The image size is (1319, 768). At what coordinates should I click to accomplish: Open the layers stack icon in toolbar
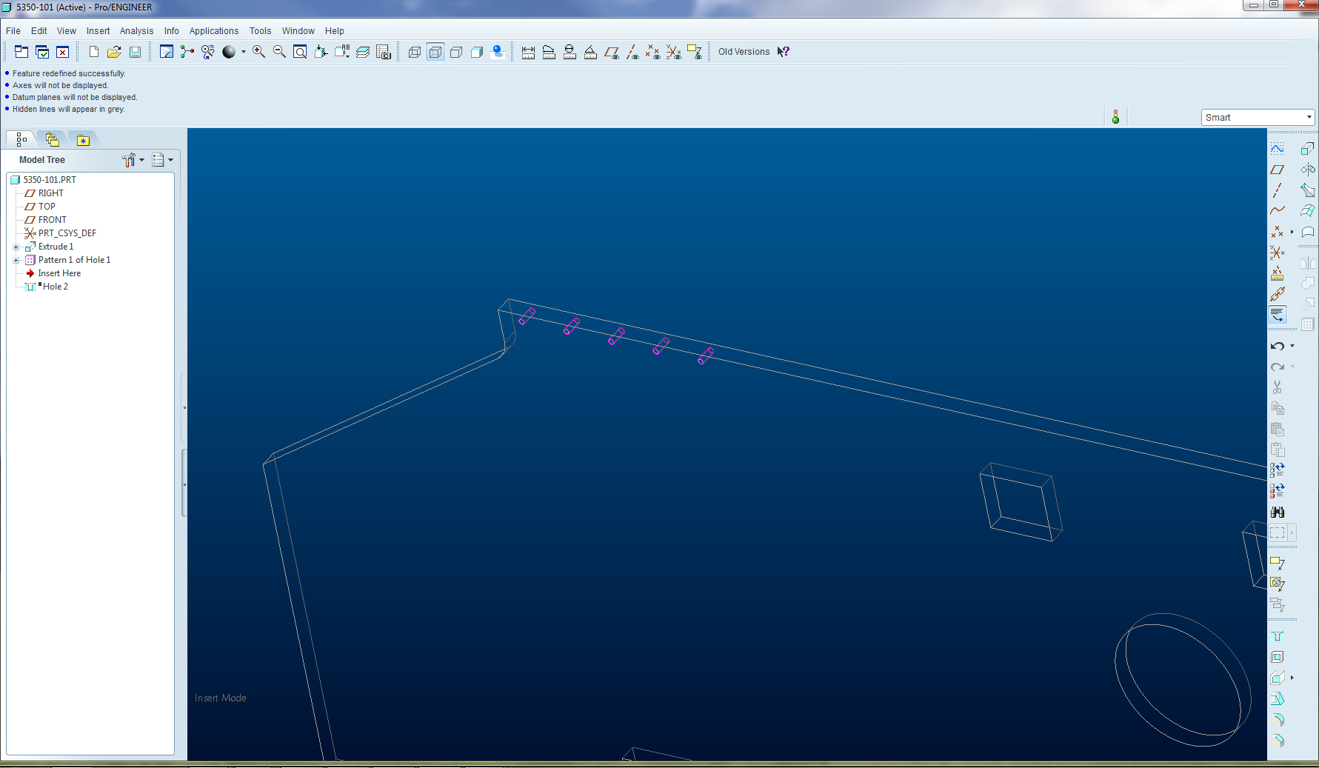[x=363, y=52]
